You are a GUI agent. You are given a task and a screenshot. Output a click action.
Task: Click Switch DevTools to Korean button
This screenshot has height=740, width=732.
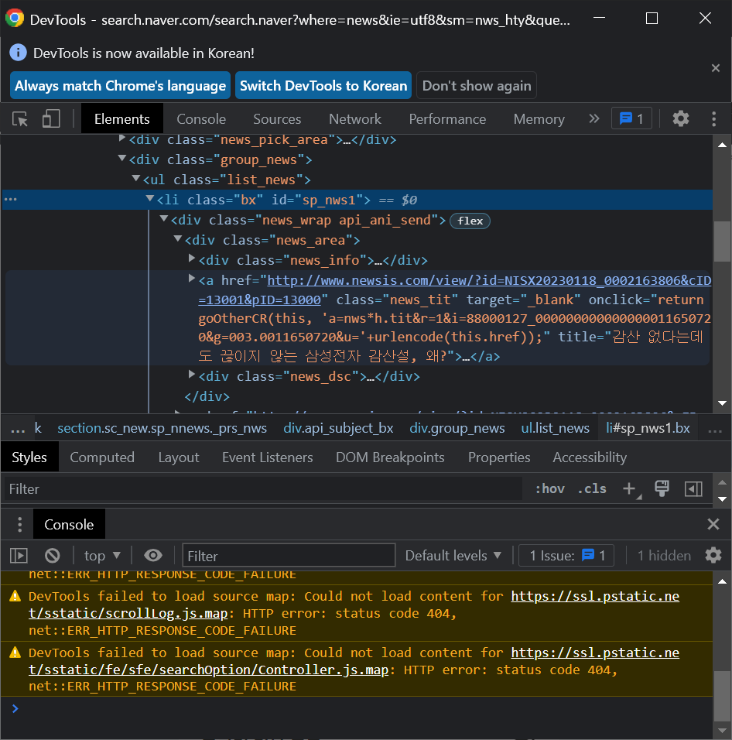pyautogui.click(x=323, y=85)
